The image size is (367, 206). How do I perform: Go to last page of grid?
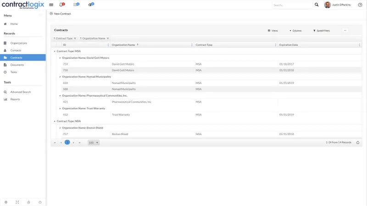[x=79, y=142]
